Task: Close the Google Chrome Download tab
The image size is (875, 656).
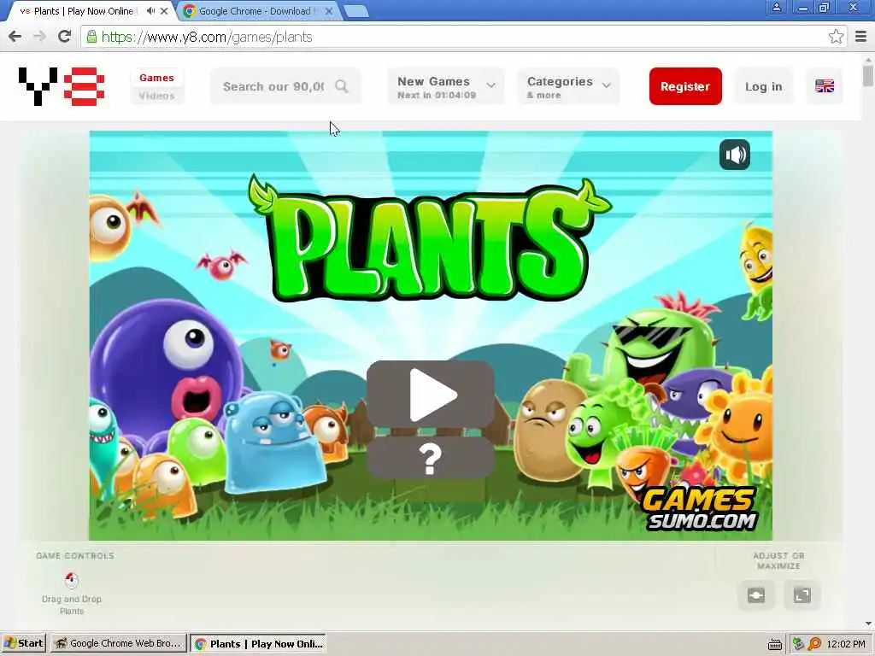Action: 329,10
